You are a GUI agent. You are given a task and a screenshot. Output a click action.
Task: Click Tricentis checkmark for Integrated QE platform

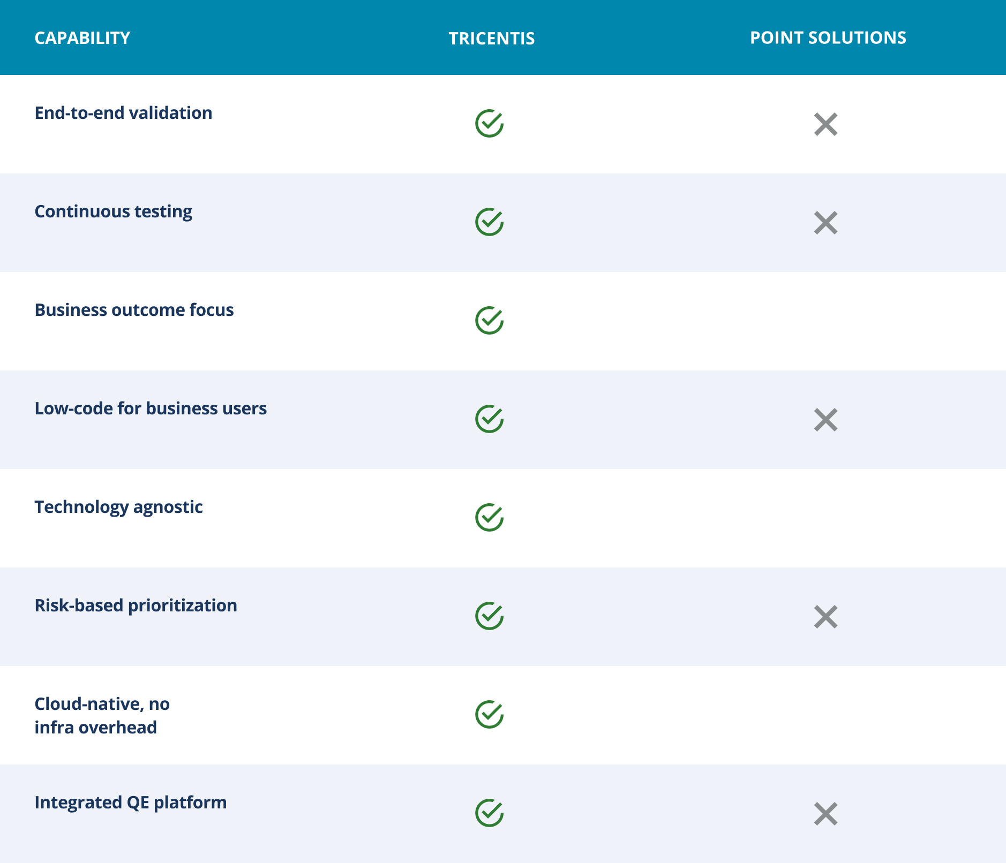tap(489, 813)
